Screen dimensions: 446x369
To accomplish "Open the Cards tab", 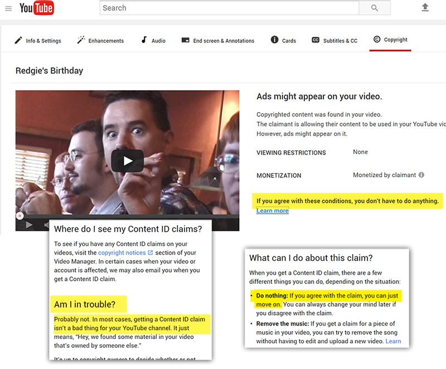I will pos(283,40).
